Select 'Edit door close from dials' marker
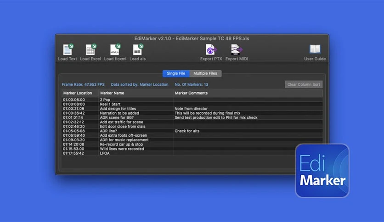Viewport: 384px width, 222px height. (123, 127)
